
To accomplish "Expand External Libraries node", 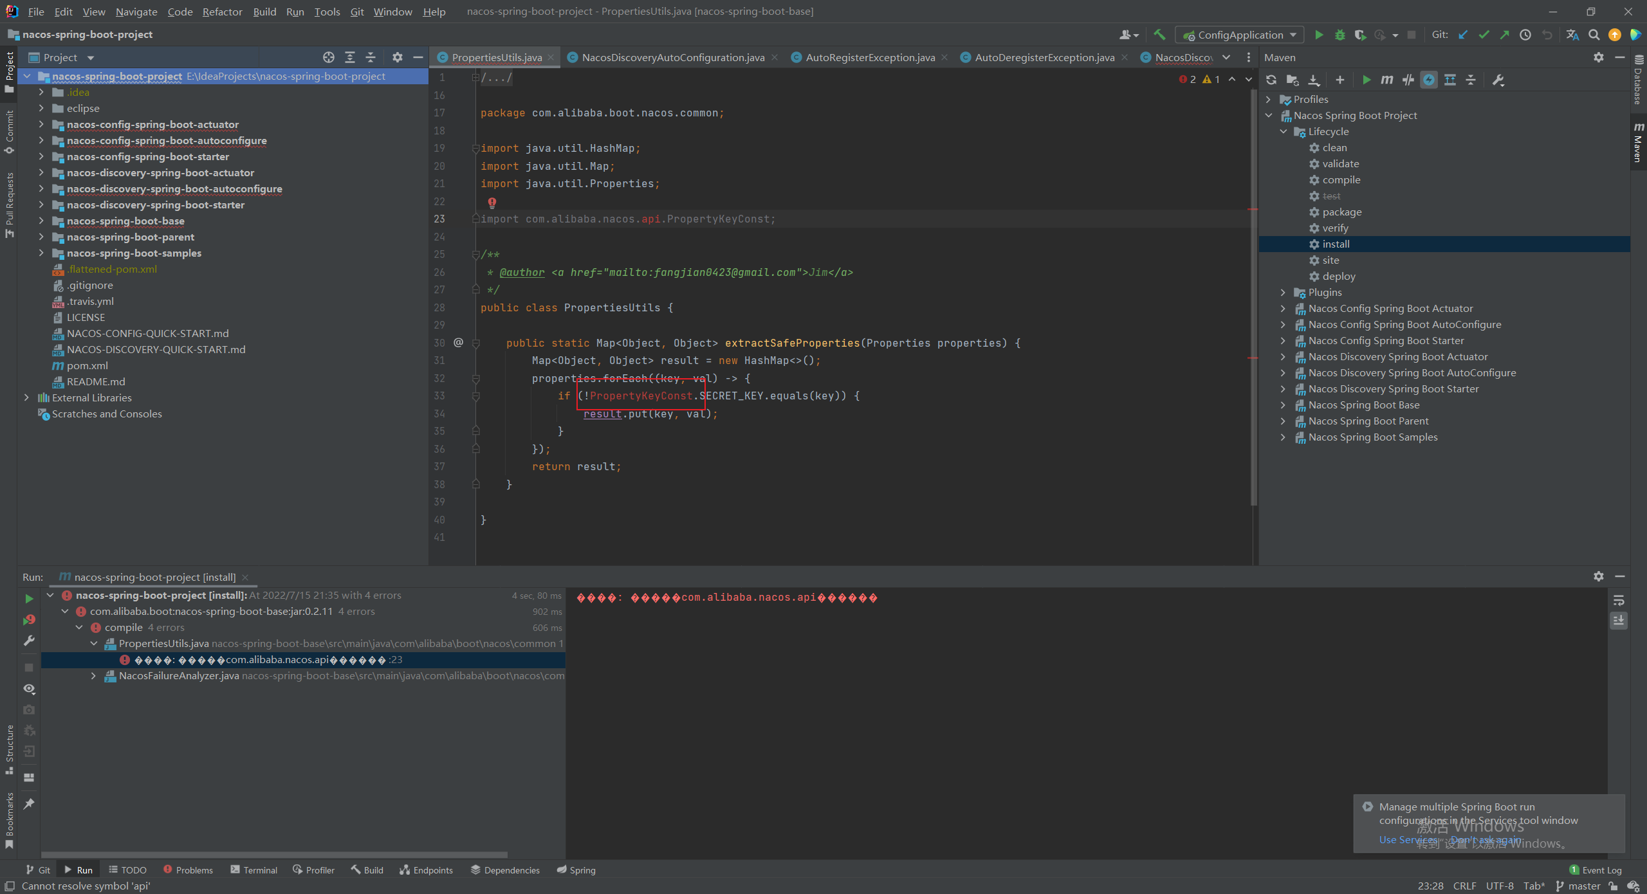I will coord(26,397).
